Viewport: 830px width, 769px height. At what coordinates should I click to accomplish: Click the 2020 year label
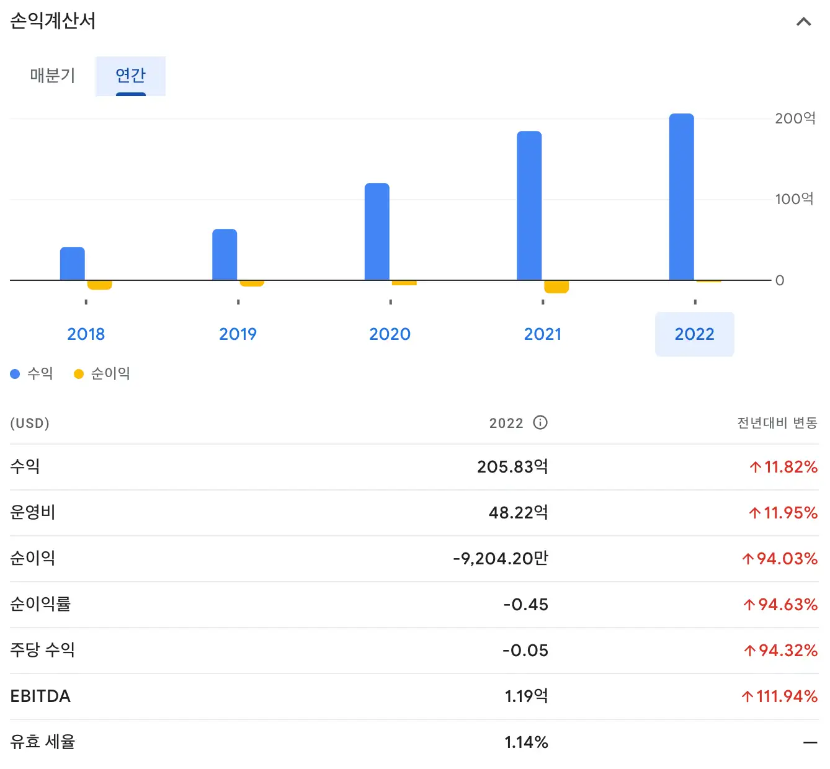pyautogui.click(x=390, y=334)
